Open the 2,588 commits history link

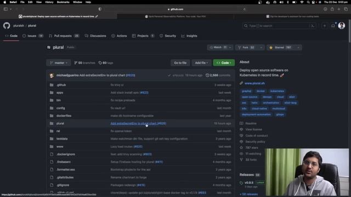tap(218, 76)
